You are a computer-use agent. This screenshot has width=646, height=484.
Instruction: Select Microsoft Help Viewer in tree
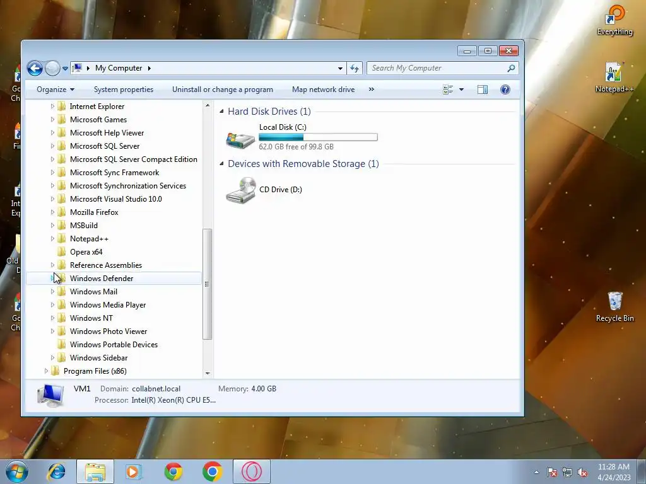(x=107, y=132)
